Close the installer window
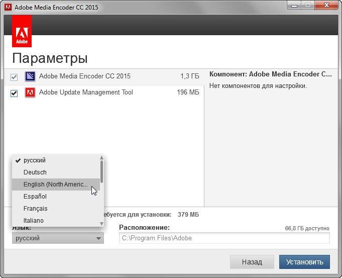342x278 pixels. 326,6
